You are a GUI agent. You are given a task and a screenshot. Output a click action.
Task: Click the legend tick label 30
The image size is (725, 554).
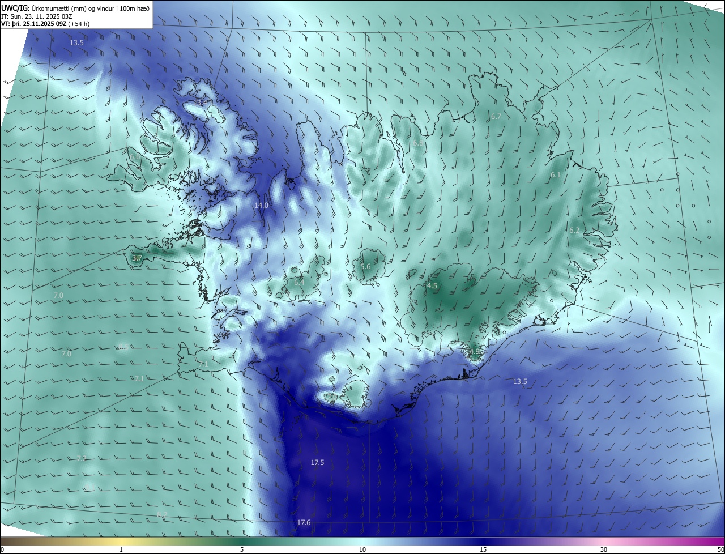pyautogui.click(x=604, y=549)
